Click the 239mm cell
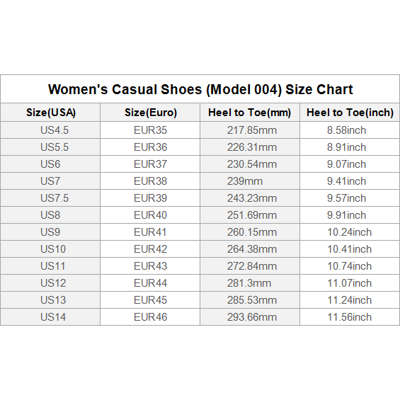This screenshot has width=400, height=400. coord(250,181)
